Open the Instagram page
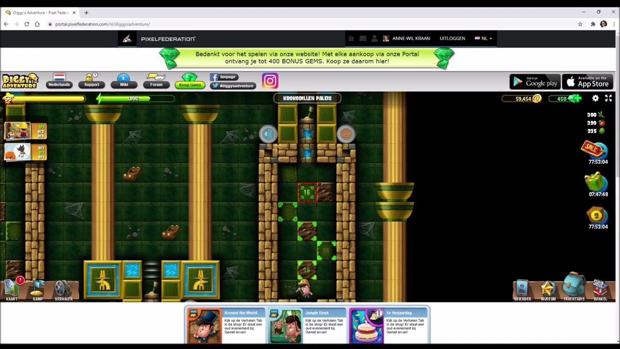Screen dimensions: 620x349 [270, 81]
